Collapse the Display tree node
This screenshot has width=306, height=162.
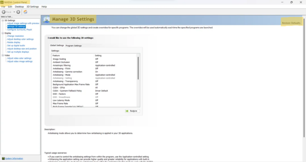[x=3, y=33]
